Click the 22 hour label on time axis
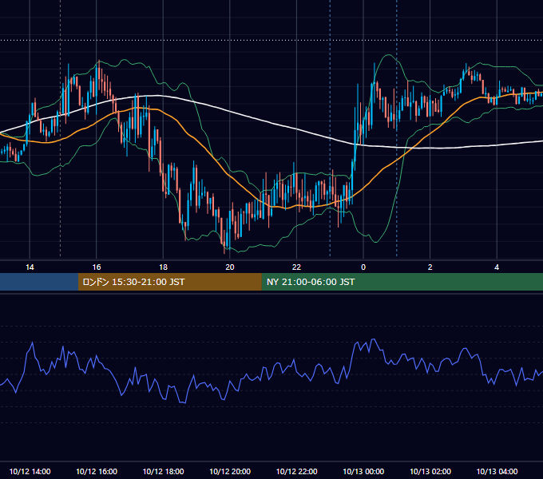This screenshot has height=479, width=543. click(296, 267)
